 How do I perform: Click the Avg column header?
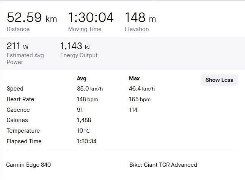pyautogui.click(x=82, y=78)
